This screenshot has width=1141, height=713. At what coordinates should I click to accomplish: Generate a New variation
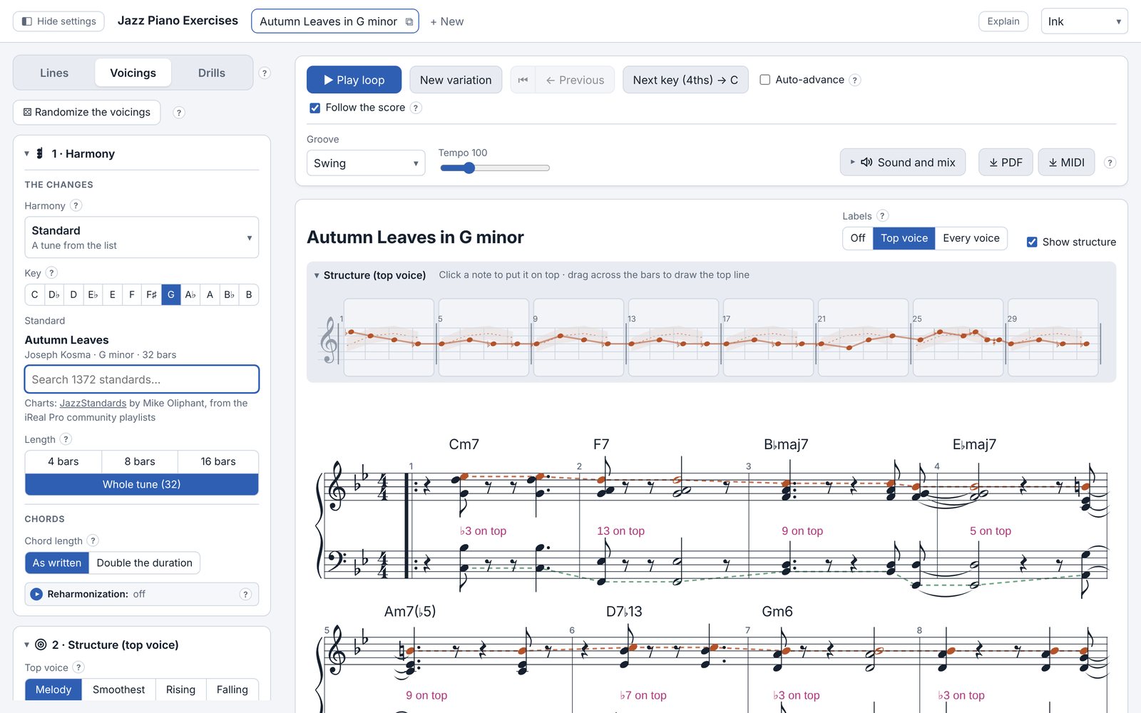[x=456, y=80]
